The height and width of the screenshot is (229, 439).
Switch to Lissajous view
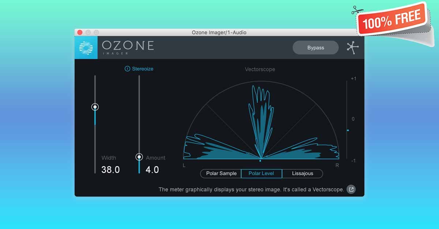(x=303, y=174)
